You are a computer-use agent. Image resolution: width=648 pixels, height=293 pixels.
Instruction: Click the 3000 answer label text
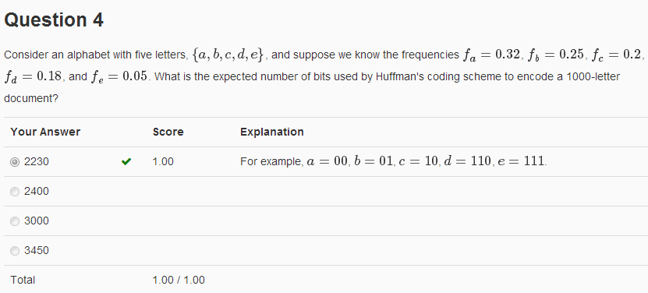(x=37, y=221)
